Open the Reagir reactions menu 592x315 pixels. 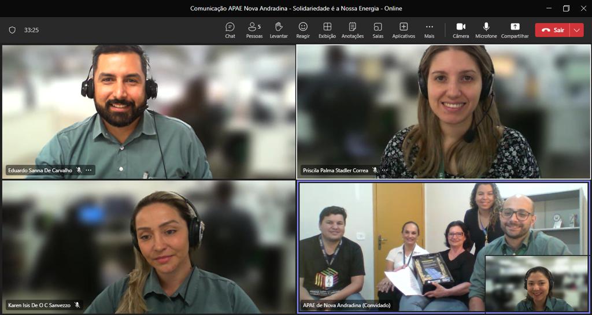click(x=303, y=30)
